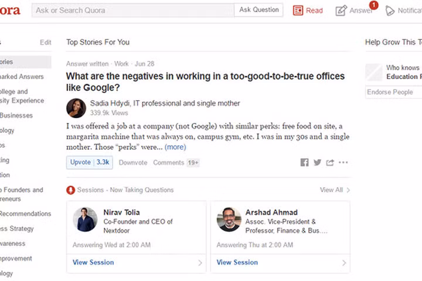Image resolution: width=422 pixels, height=281 pixels.
Task: Open the Small Businesses sidebar feed
Action: [16, 116]
